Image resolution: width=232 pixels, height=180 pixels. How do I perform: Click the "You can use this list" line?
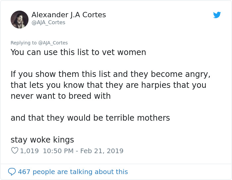point(78,52)
